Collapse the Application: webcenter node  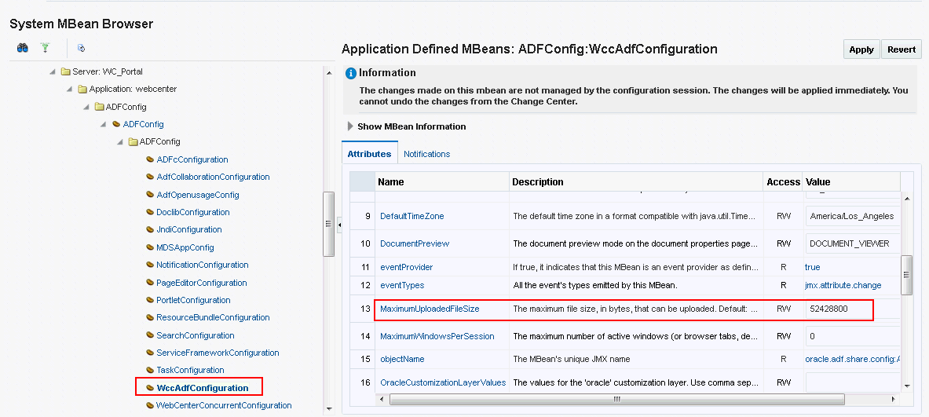coord(70,89)
